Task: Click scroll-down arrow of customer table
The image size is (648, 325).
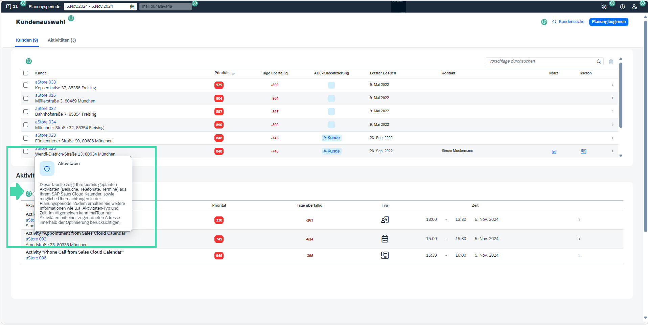Action: pyautogui.click(x=621, y=156)
